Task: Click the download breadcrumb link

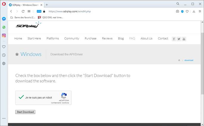Action: [x=189, y=60]
